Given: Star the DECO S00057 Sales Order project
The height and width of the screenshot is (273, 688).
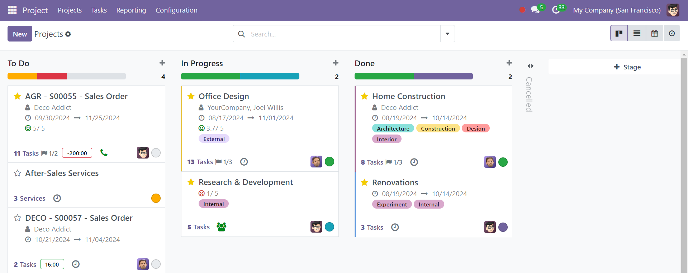Looking at the screenshot, I should tap(17, 218).
